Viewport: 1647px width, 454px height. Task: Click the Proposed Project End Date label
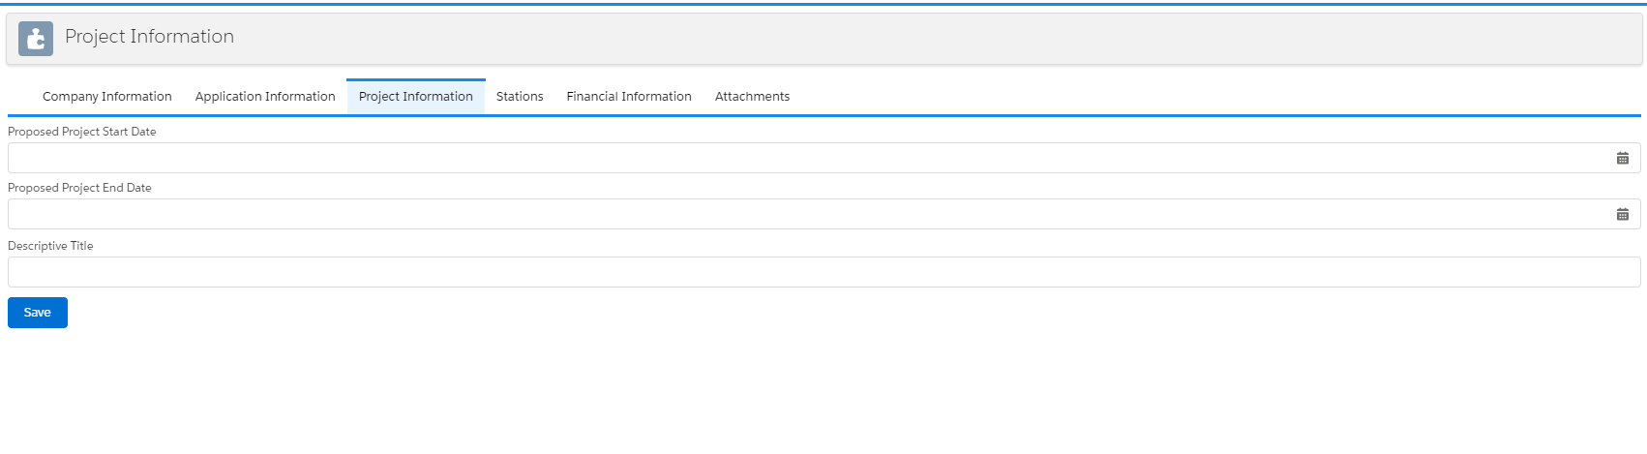(79, 188)
